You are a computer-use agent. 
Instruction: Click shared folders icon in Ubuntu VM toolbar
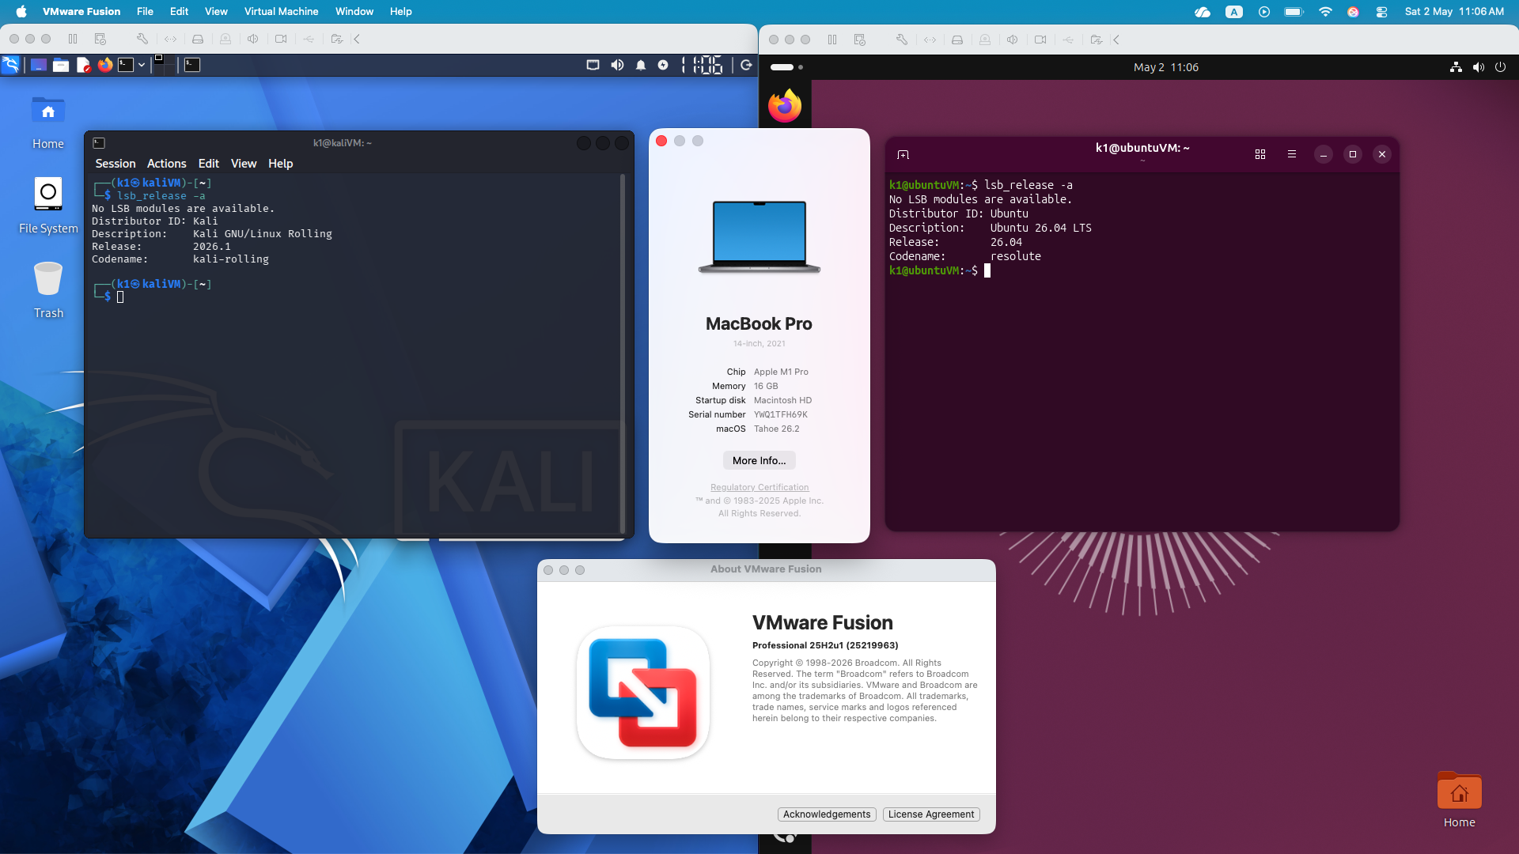coord(1096,40)
